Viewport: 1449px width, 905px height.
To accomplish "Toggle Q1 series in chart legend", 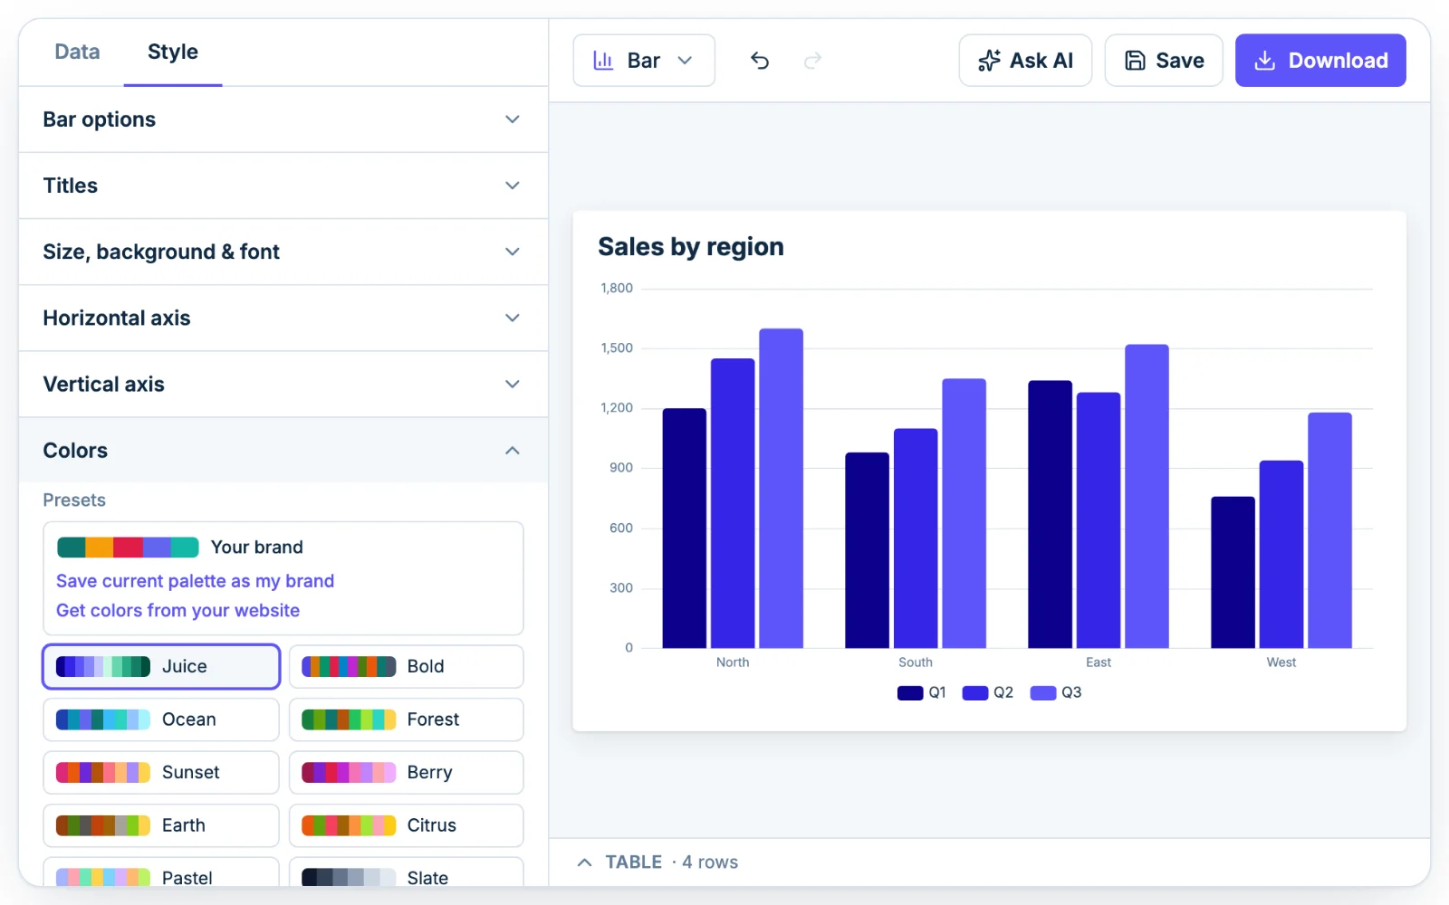I will click(922, 693).
